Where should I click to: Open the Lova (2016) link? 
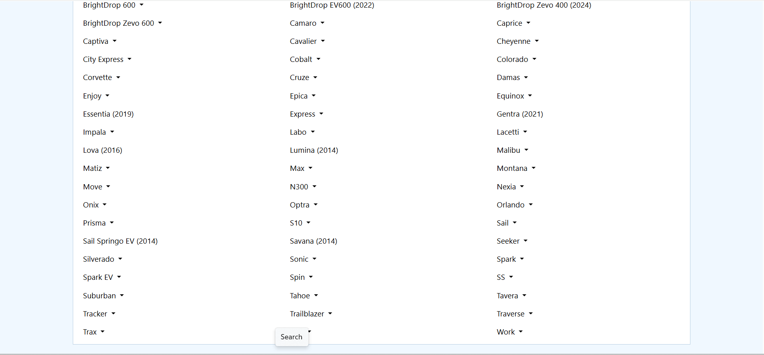click(x=103, y=150)
